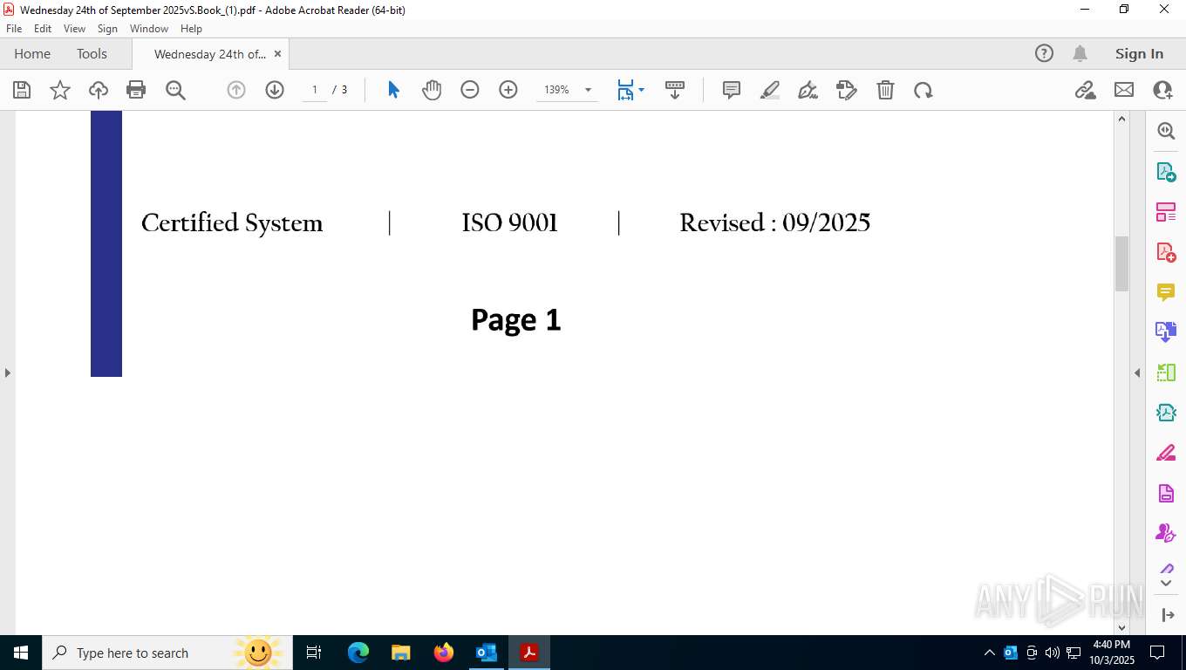This screenshot has width=1186, height=670.
Task: Share a link to the file
Action: 1086,90
